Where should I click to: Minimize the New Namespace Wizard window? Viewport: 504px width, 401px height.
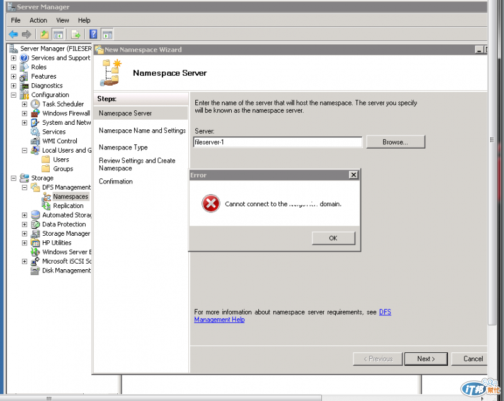click(479, 50)
